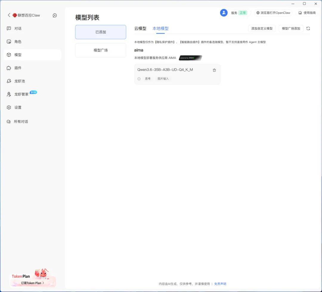Click 订阅Token Plan link
Screen dimensions: 322x292
(32, 283)
